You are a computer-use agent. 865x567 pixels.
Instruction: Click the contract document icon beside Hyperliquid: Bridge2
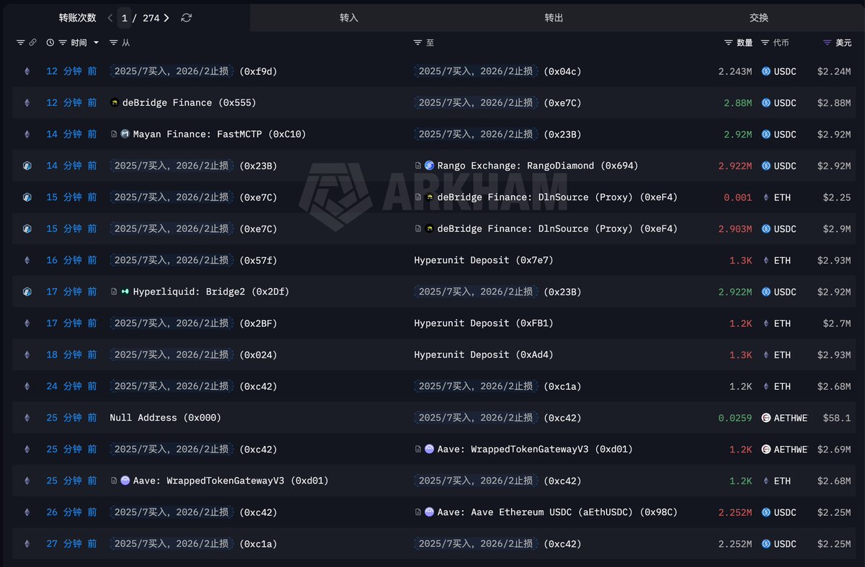tap(114, 292)
